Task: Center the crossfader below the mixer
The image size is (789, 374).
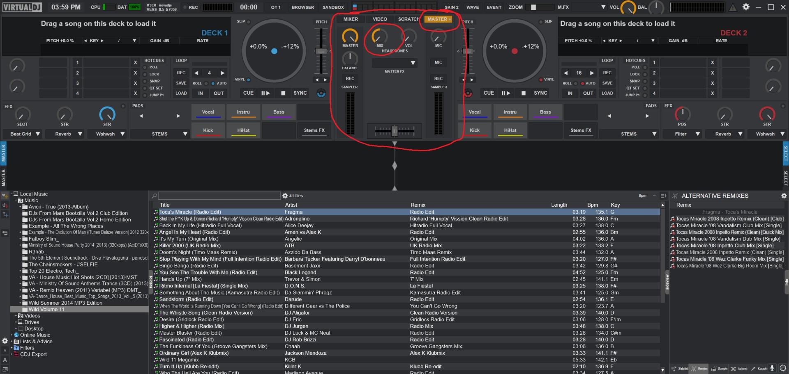Action: (394, 130)
